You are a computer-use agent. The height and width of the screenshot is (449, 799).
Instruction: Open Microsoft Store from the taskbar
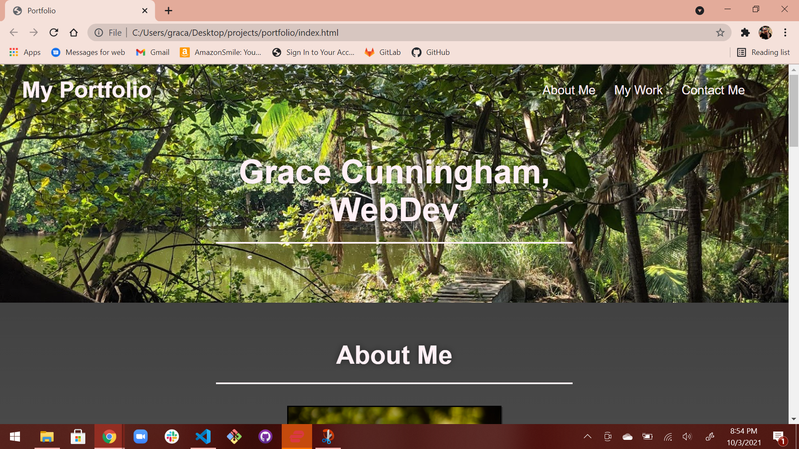[78, 437]
